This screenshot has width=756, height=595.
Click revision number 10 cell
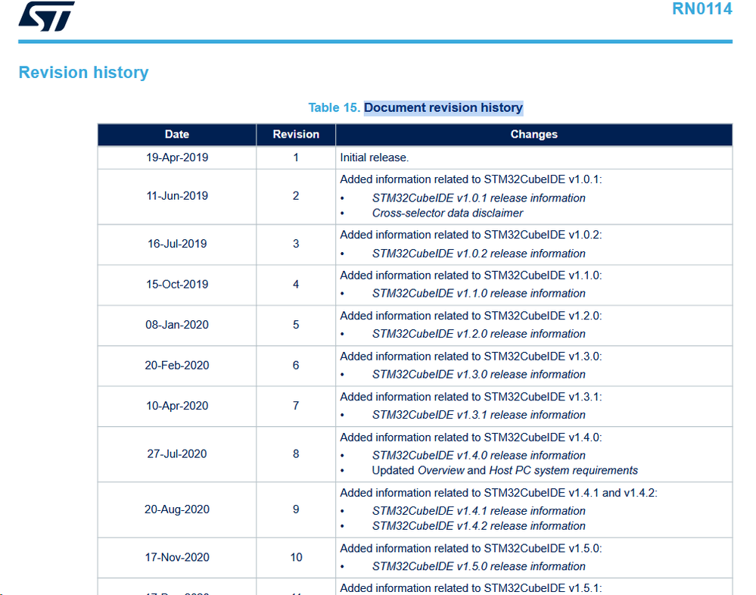(x=296, y=557)
